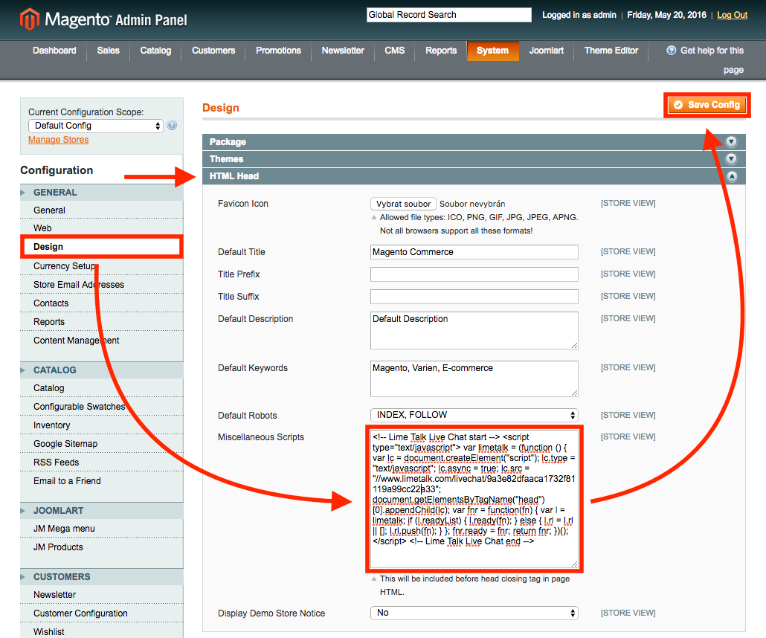Click the scope help question icon
766x638 pixels.
coord(172,126)
